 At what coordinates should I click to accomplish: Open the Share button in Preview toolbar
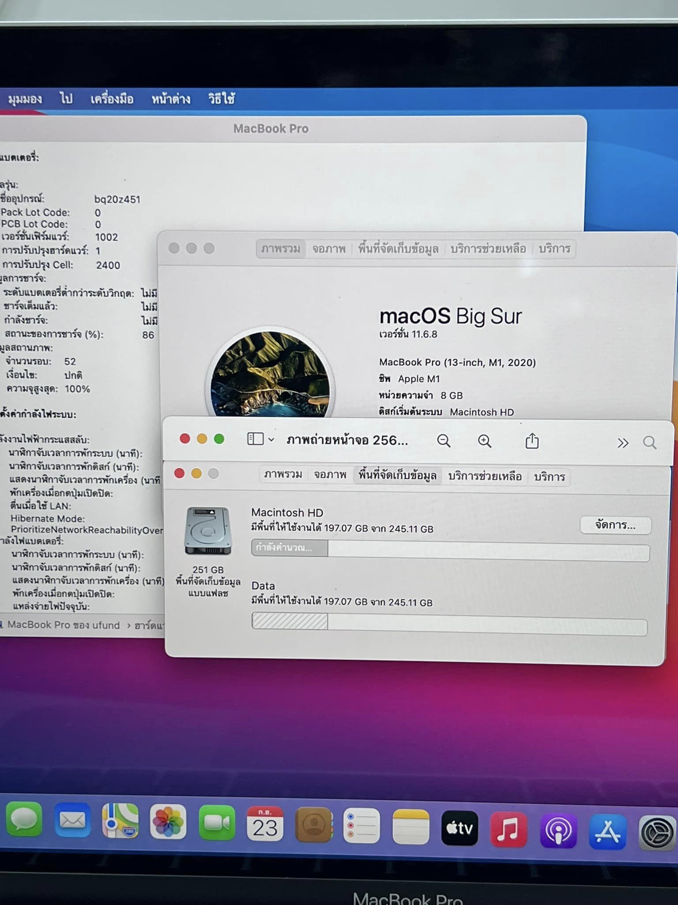point(532,441)
